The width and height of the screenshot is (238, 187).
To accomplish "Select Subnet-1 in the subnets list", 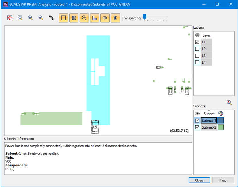I will [209, 121].
